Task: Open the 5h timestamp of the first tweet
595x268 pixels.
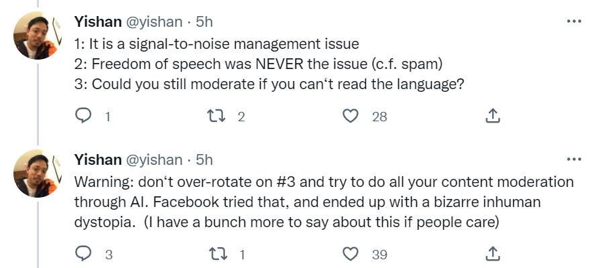Action: pyautogui.click(x=204, y=22)
